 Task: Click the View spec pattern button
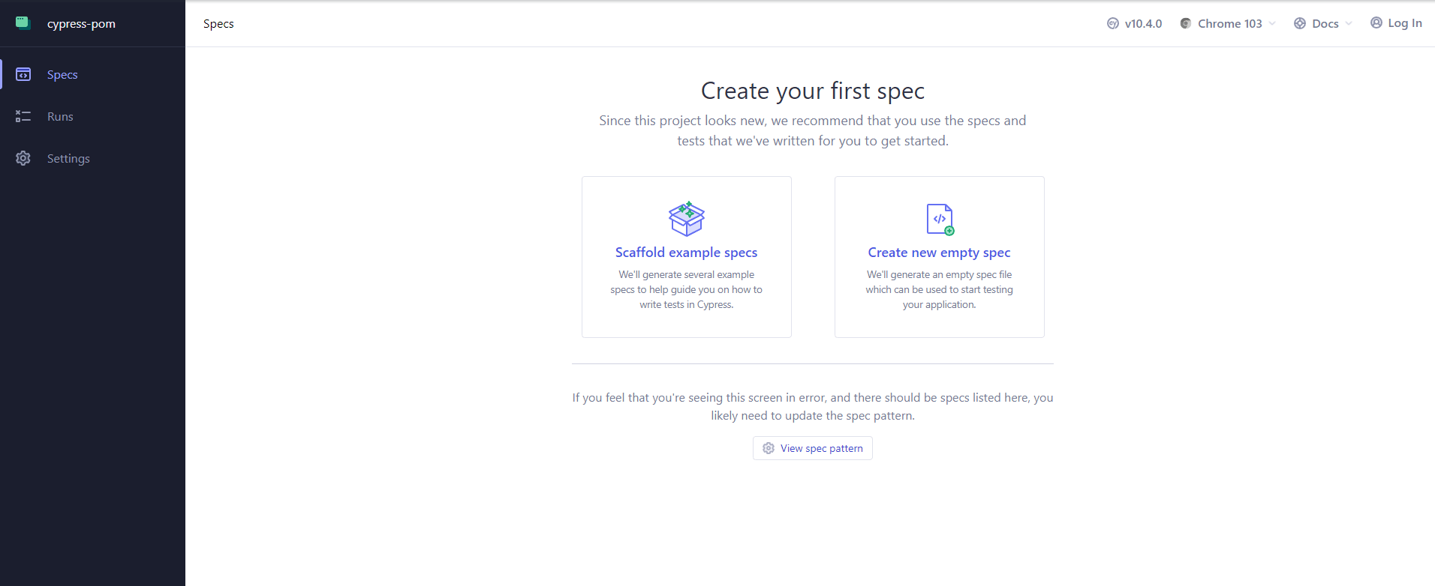coord(813,448)
